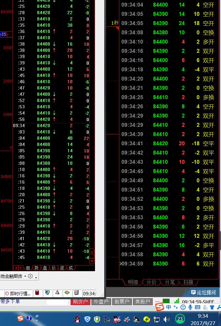Switch to the 明细 tab
The image size is (221, 326).
pos(133,282)
